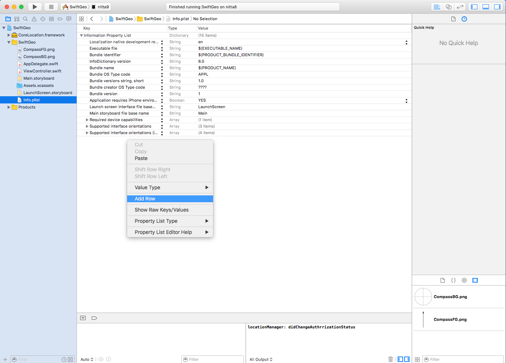Image resolution: width=506 pixels, height=363 pixels.
Task: Open the Find navigator search icon
Action: (25, 19)
